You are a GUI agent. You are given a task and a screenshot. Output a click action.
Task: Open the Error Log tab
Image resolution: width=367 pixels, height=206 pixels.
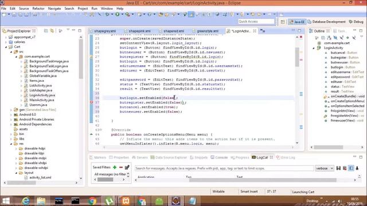[286, 157]
